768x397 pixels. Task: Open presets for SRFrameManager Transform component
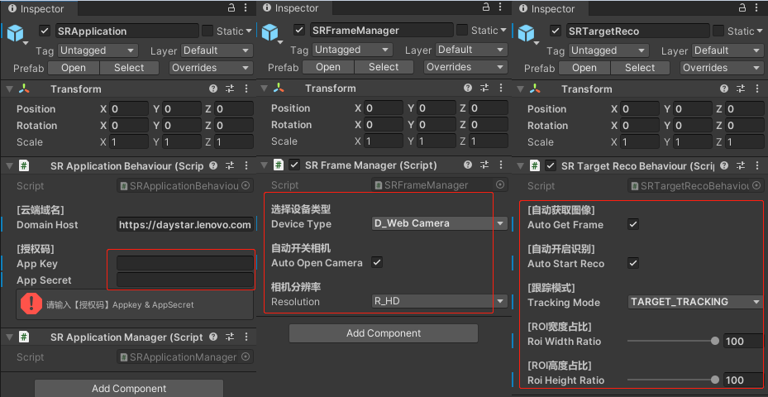click(484, 88)
